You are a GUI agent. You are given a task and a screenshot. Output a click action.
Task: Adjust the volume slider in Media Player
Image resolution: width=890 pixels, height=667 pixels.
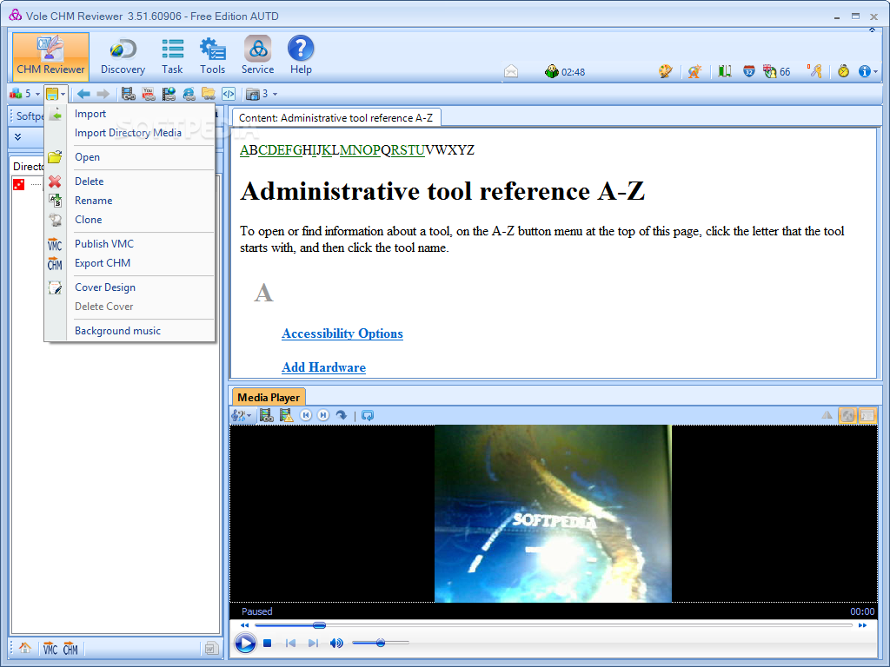point(381,643)
